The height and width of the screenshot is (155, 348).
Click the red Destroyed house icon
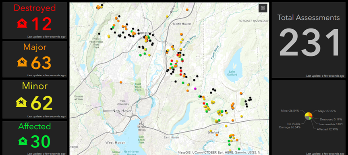[x=22, y=23]
